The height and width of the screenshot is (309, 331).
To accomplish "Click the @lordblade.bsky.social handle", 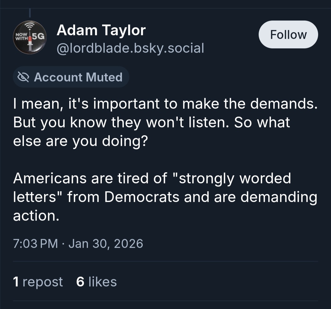I will click(130, 48).
